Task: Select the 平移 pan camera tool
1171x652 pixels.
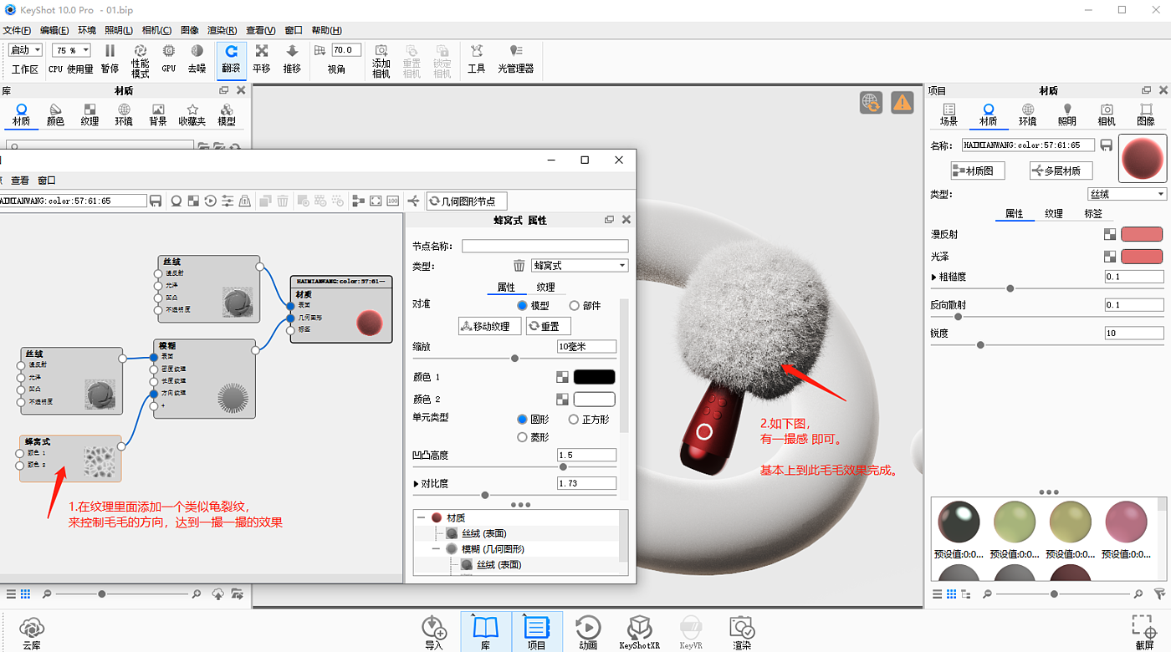Action: (262, 59)
